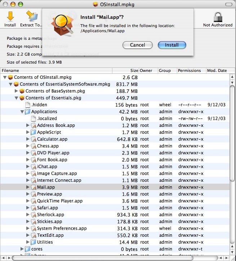The height and width of the screenshot is (261, 236).
Task: Click the toolbar toggle pill button
Action: tap(229, 4)
